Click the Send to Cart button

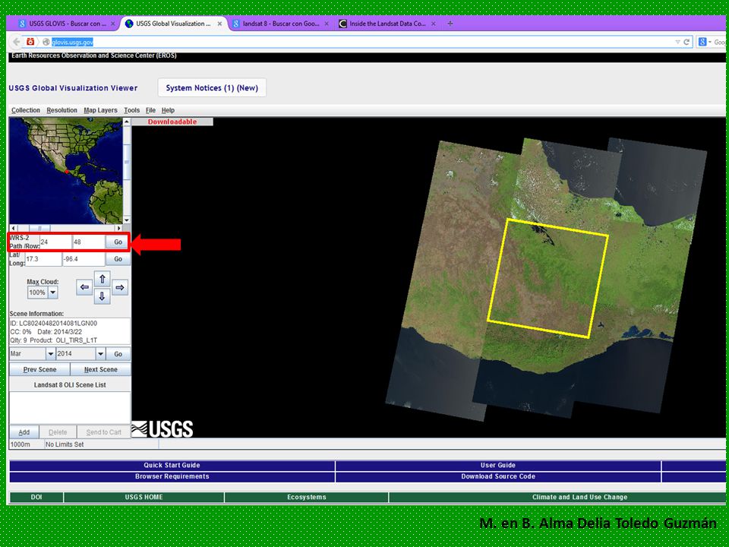pyautogui.click(x=104, y=432)
